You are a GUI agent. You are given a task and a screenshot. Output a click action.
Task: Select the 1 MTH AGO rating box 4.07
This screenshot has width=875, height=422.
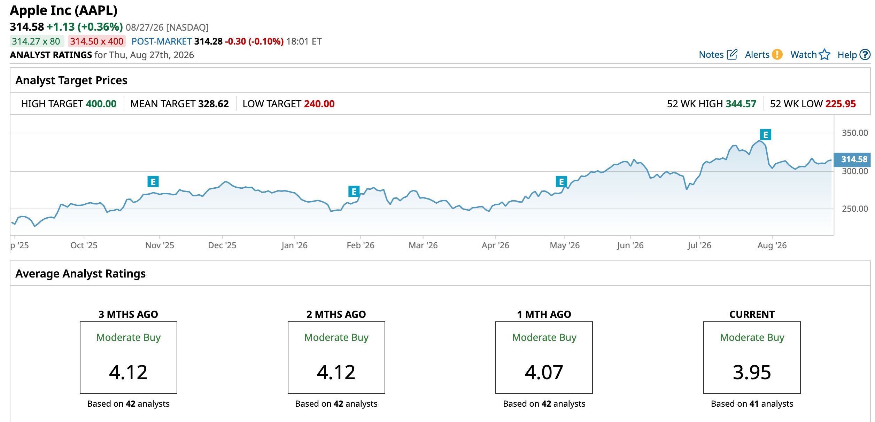tap(544, 358)
